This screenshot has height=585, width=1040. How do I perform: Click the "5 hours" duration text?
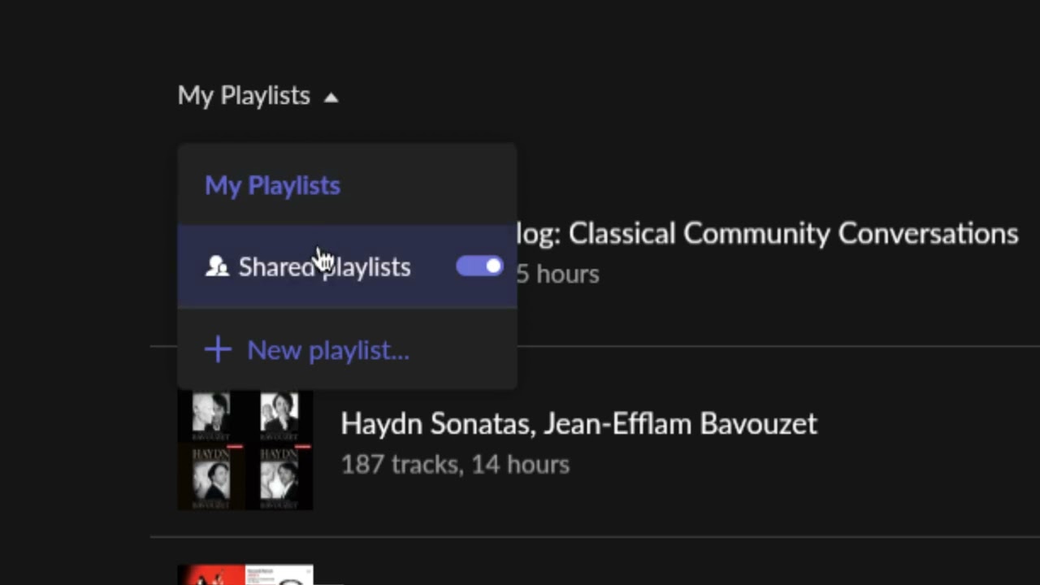coord(558,275)
